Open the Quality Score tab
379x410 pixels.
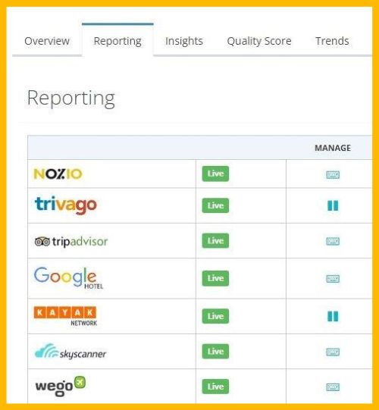click(x=259, y=41)
